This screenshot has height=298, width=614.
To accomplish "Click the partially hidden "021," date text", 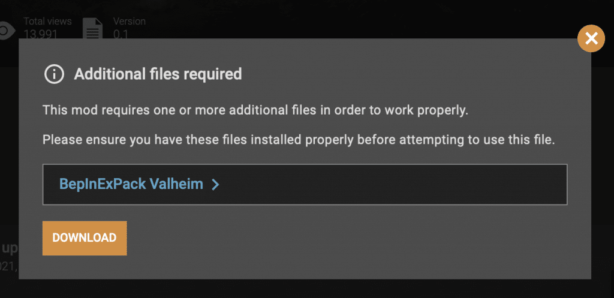I will coord(10,267).
